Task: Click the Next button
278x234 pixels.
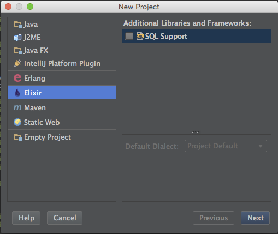Action: 255,218
